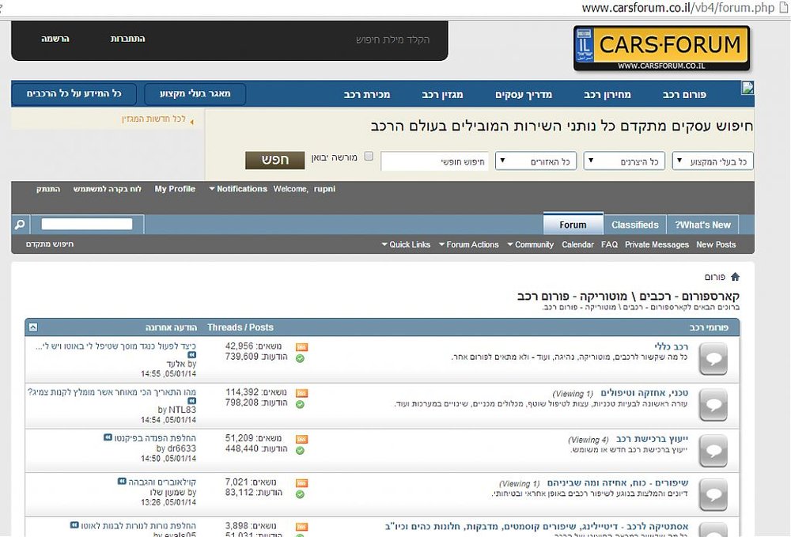Expand the Notifications menu
Image resolution: width=791 pixels, height=537 pixels.
(x=238, y=188)
